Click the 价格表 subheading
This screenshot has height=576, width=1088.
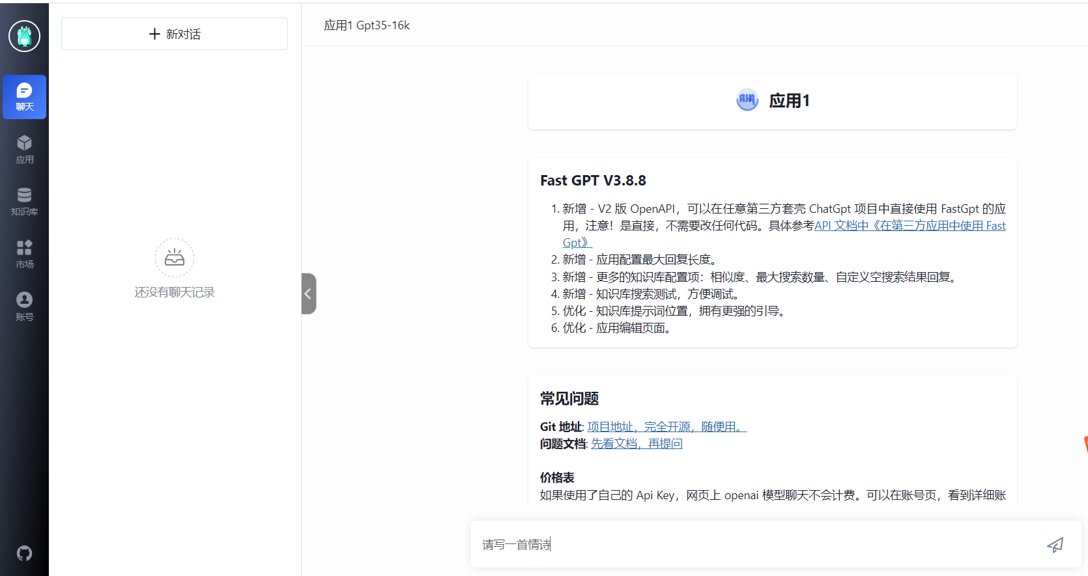(x=557, y=478)
